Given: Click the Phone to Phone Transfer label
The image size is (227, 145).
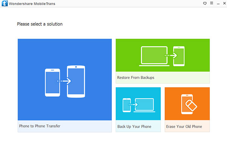Looking at the screenshot, I should [x=40, y=126].
